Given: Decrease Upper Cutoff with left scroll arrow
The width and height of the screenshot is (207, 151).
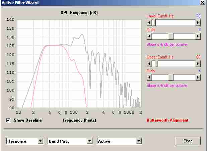Looking at the screenshot, I should pyautogui.click(x=149, y=64).
